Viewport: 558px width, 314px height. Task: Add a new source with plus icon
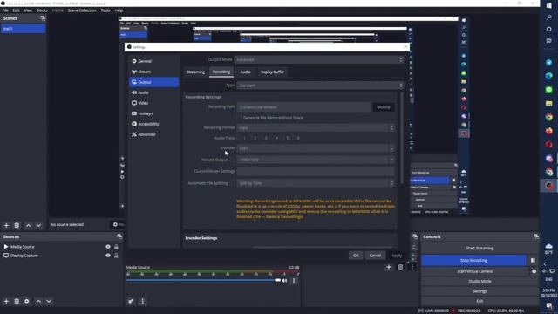click(x=6, y=301)
